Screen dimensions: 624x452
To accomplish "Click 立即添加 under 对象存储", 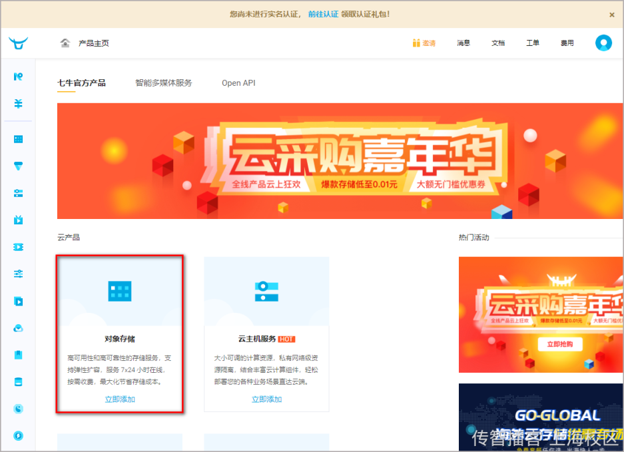I will (120, 399).
